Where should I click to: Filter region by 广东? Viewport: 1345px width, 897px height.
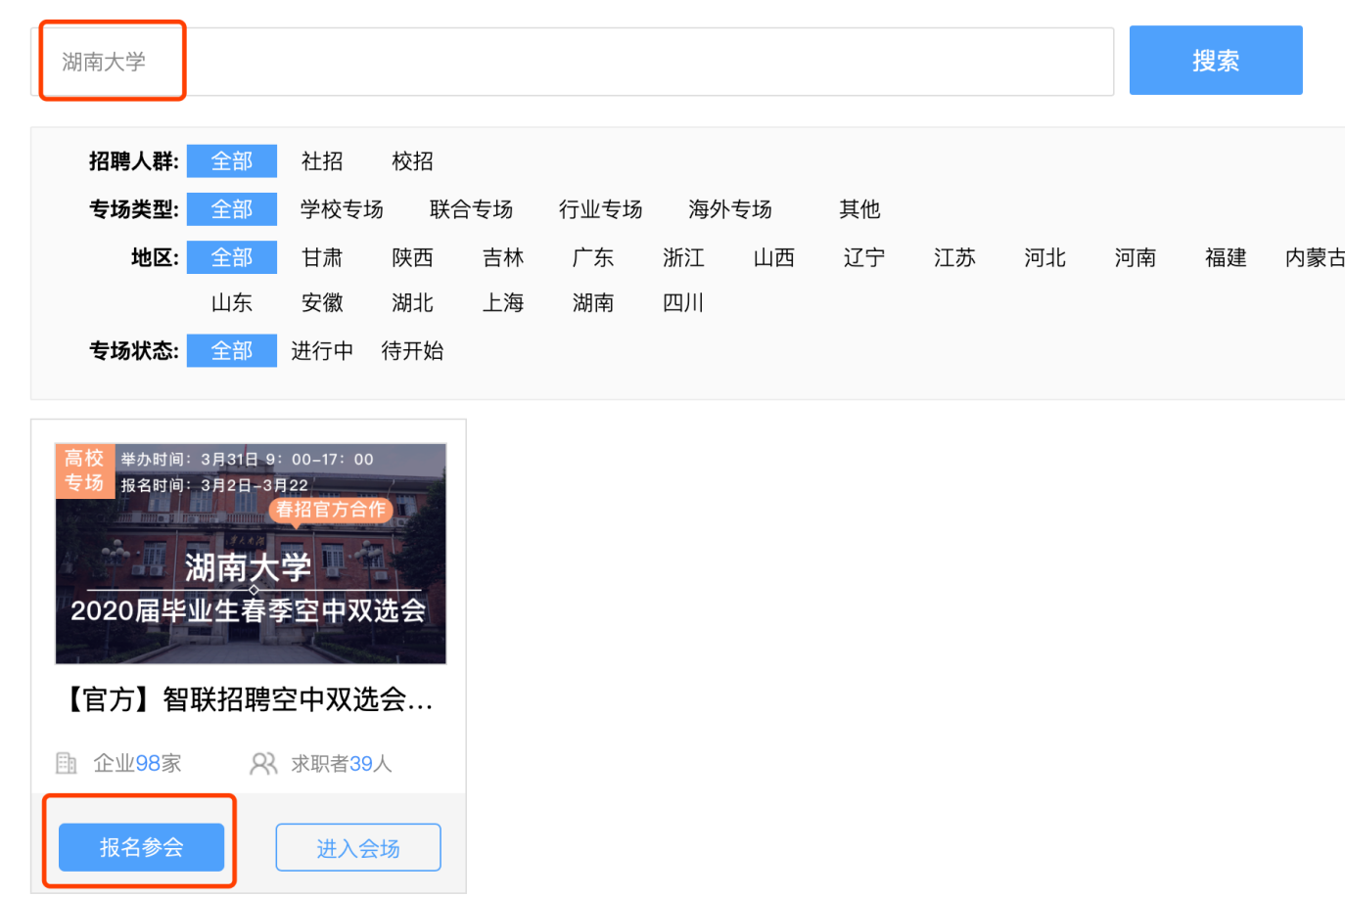click(593, 257)
